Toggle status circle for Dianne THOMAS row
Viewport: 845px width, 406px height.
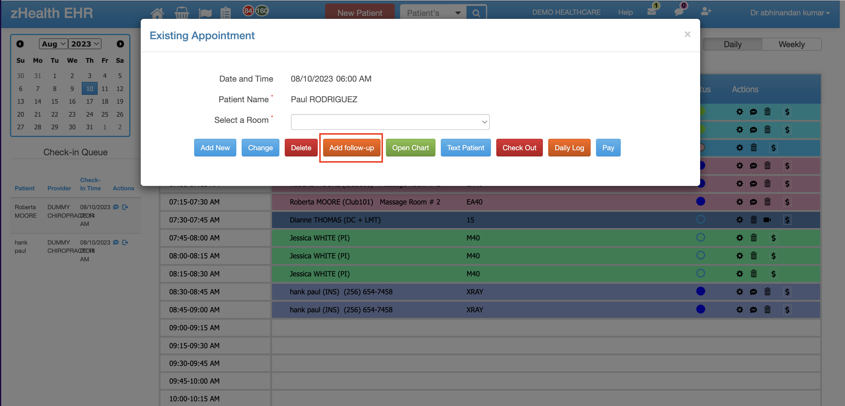(x=700, y=219)
